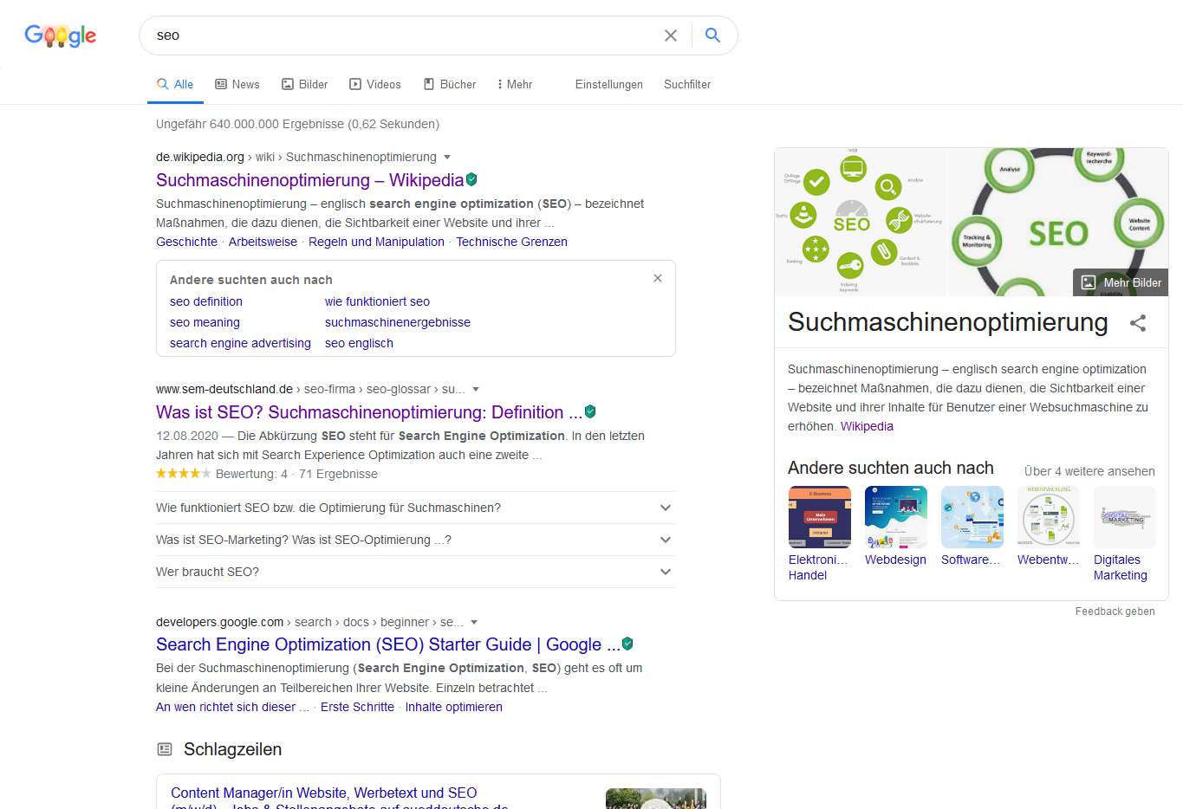This screenshot has width=1183, height=809.
Task: Expand the 'Wer braucht SEO?' question
Action: 665,572
